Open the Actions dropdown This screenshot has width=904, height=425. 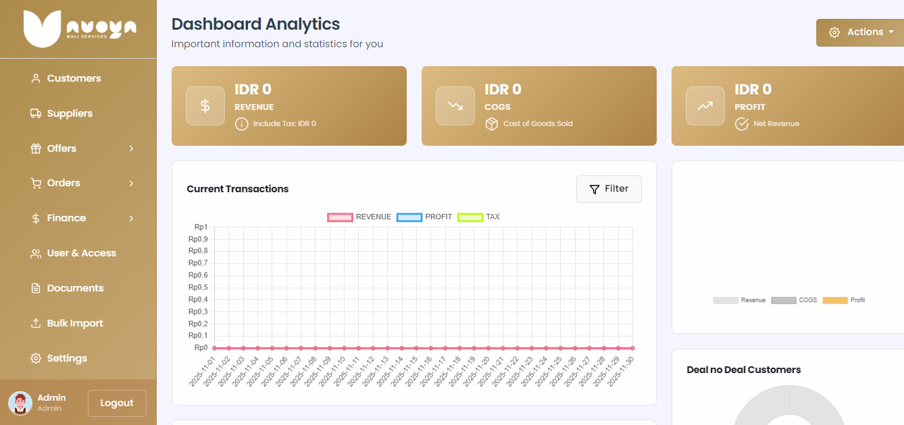pos(860,32)
